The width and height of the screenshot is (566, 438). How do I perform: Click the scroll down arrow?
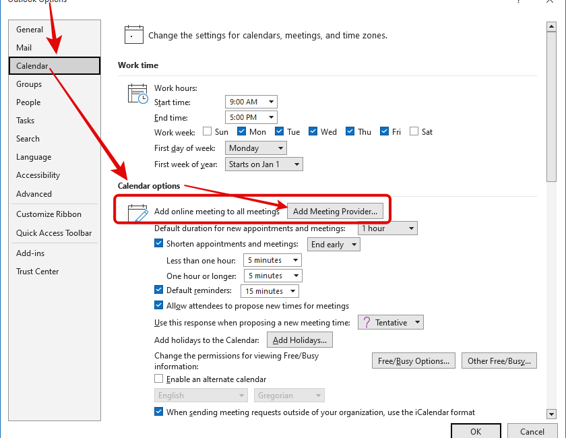[551, 414]
